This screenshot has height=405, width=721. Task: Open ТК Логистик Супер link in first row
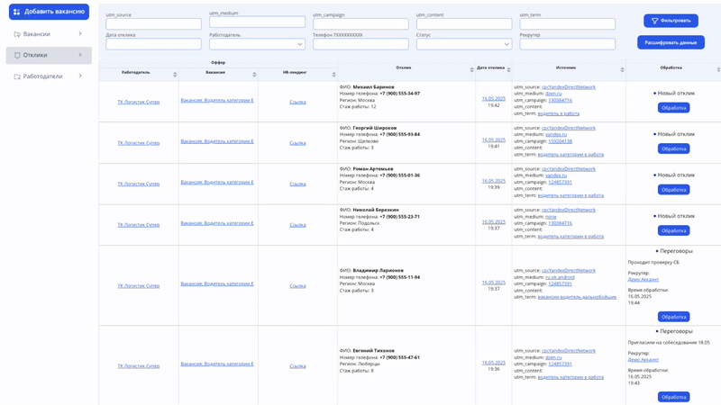point(139,102)
